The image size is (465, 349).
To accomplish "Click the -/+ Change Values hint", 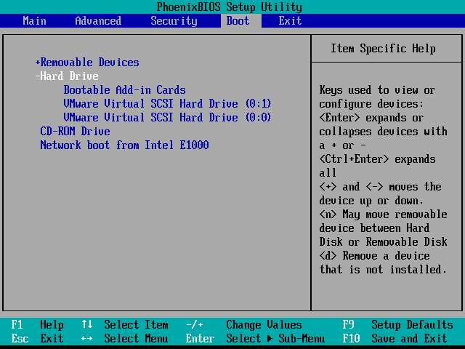I will tap(244, 325).
